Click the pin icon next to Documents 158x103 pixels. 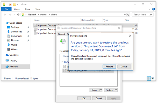pos(28,36)
